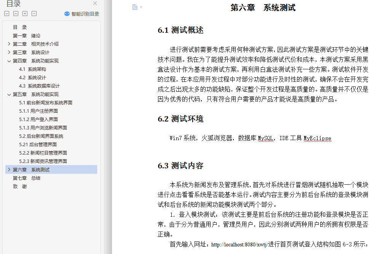Image resolution: width=380 pixels, height=254 pixels.
Task: Go to 第一章 绪论 in the outline
Action: coord(27,36)
